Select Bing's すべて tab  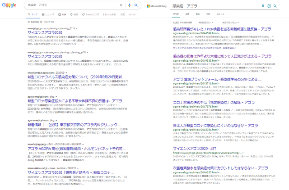point(176,14)
